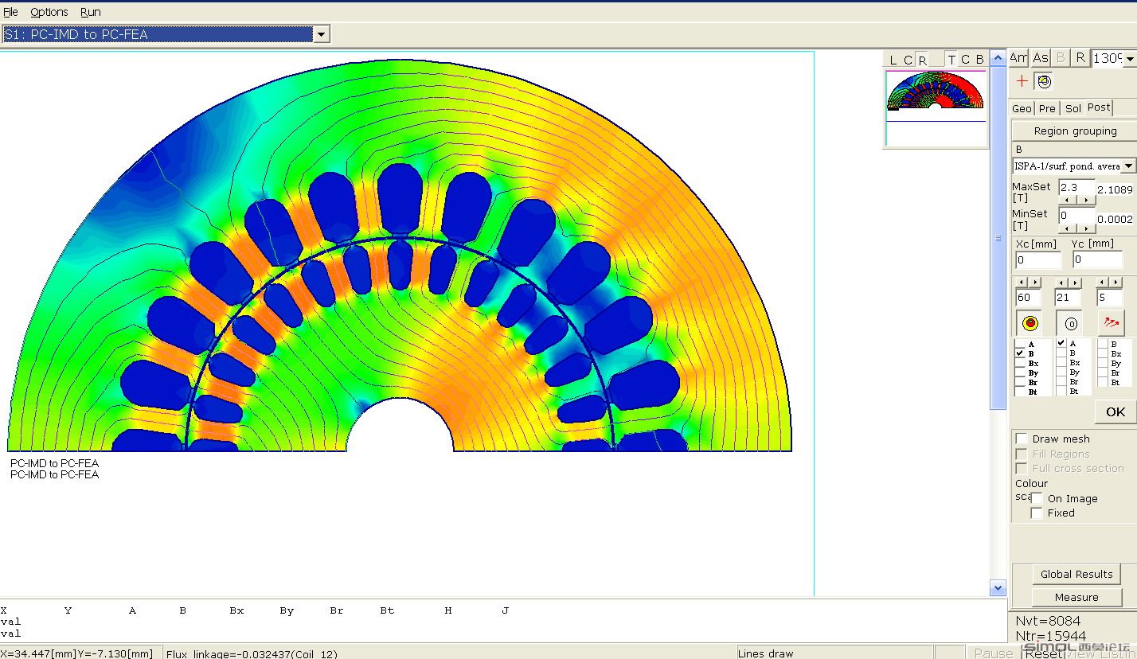This screenshot has height=659, width=1137.
Task: Click the flux plot view icon
Action: 1045,81
